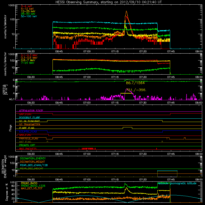Select the 3-6 keV legend label

(27, 6)
